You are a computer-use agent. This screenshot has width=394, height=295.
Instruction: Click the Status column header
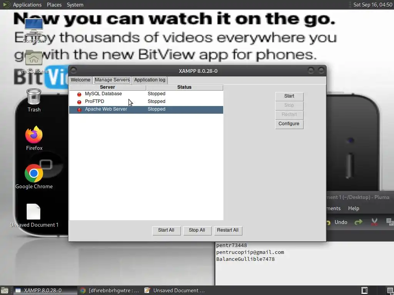[185, 87]
